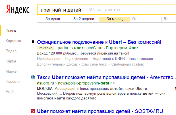Image resolution: width=176 pixels, height=115 pixels.
Task: Filter results by За сутки
Action: point(53,19)
